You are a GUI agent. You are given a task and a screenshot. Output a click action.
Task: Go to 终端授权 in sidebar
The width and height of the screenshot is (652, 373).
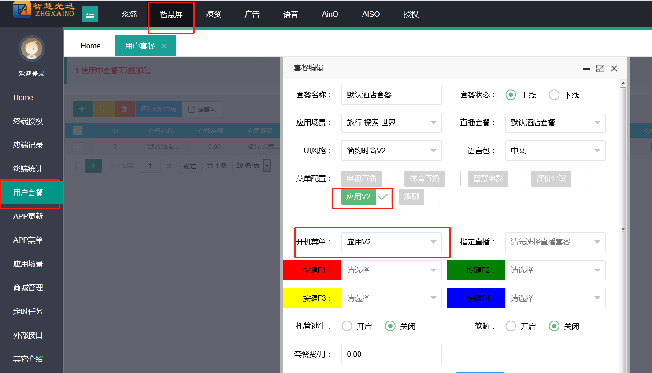click(28, 122)
